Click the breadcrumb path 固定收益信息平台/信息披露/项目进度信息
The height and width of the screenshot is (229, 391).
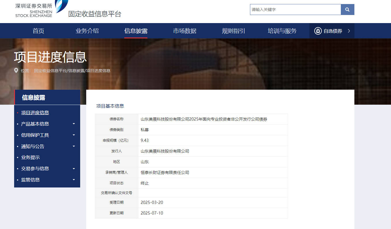tap(72, 71)
